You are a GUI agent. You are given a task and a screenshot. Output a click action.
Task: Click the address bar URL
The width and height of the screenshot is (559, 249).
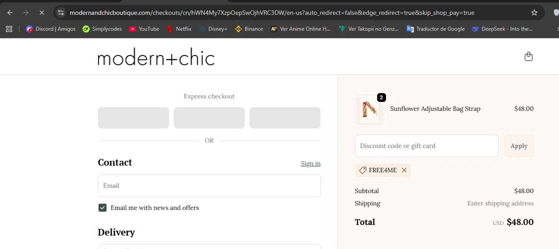[272, 13]
